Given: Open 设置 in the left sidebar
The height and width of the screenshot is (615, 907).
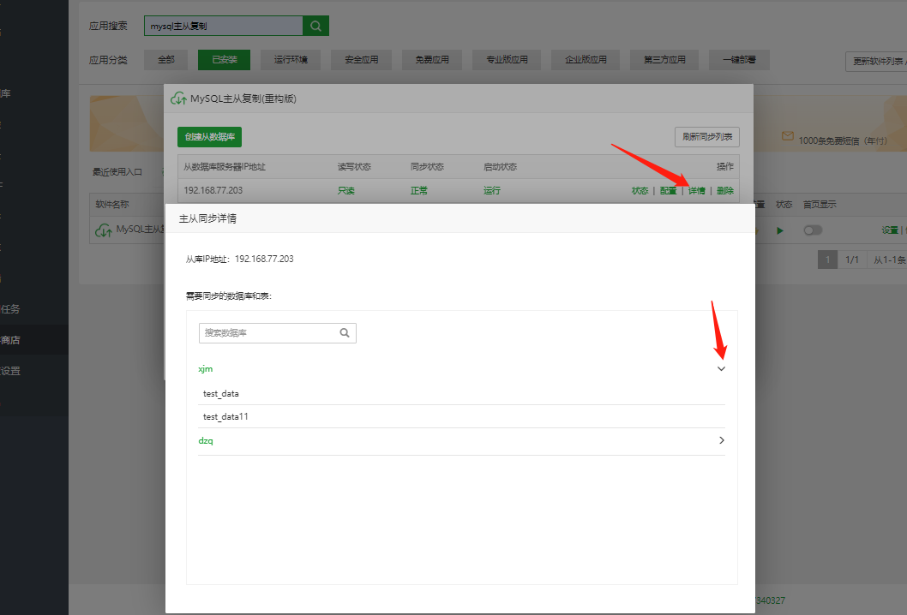Looking at the screenshot, I should point(10,371).
